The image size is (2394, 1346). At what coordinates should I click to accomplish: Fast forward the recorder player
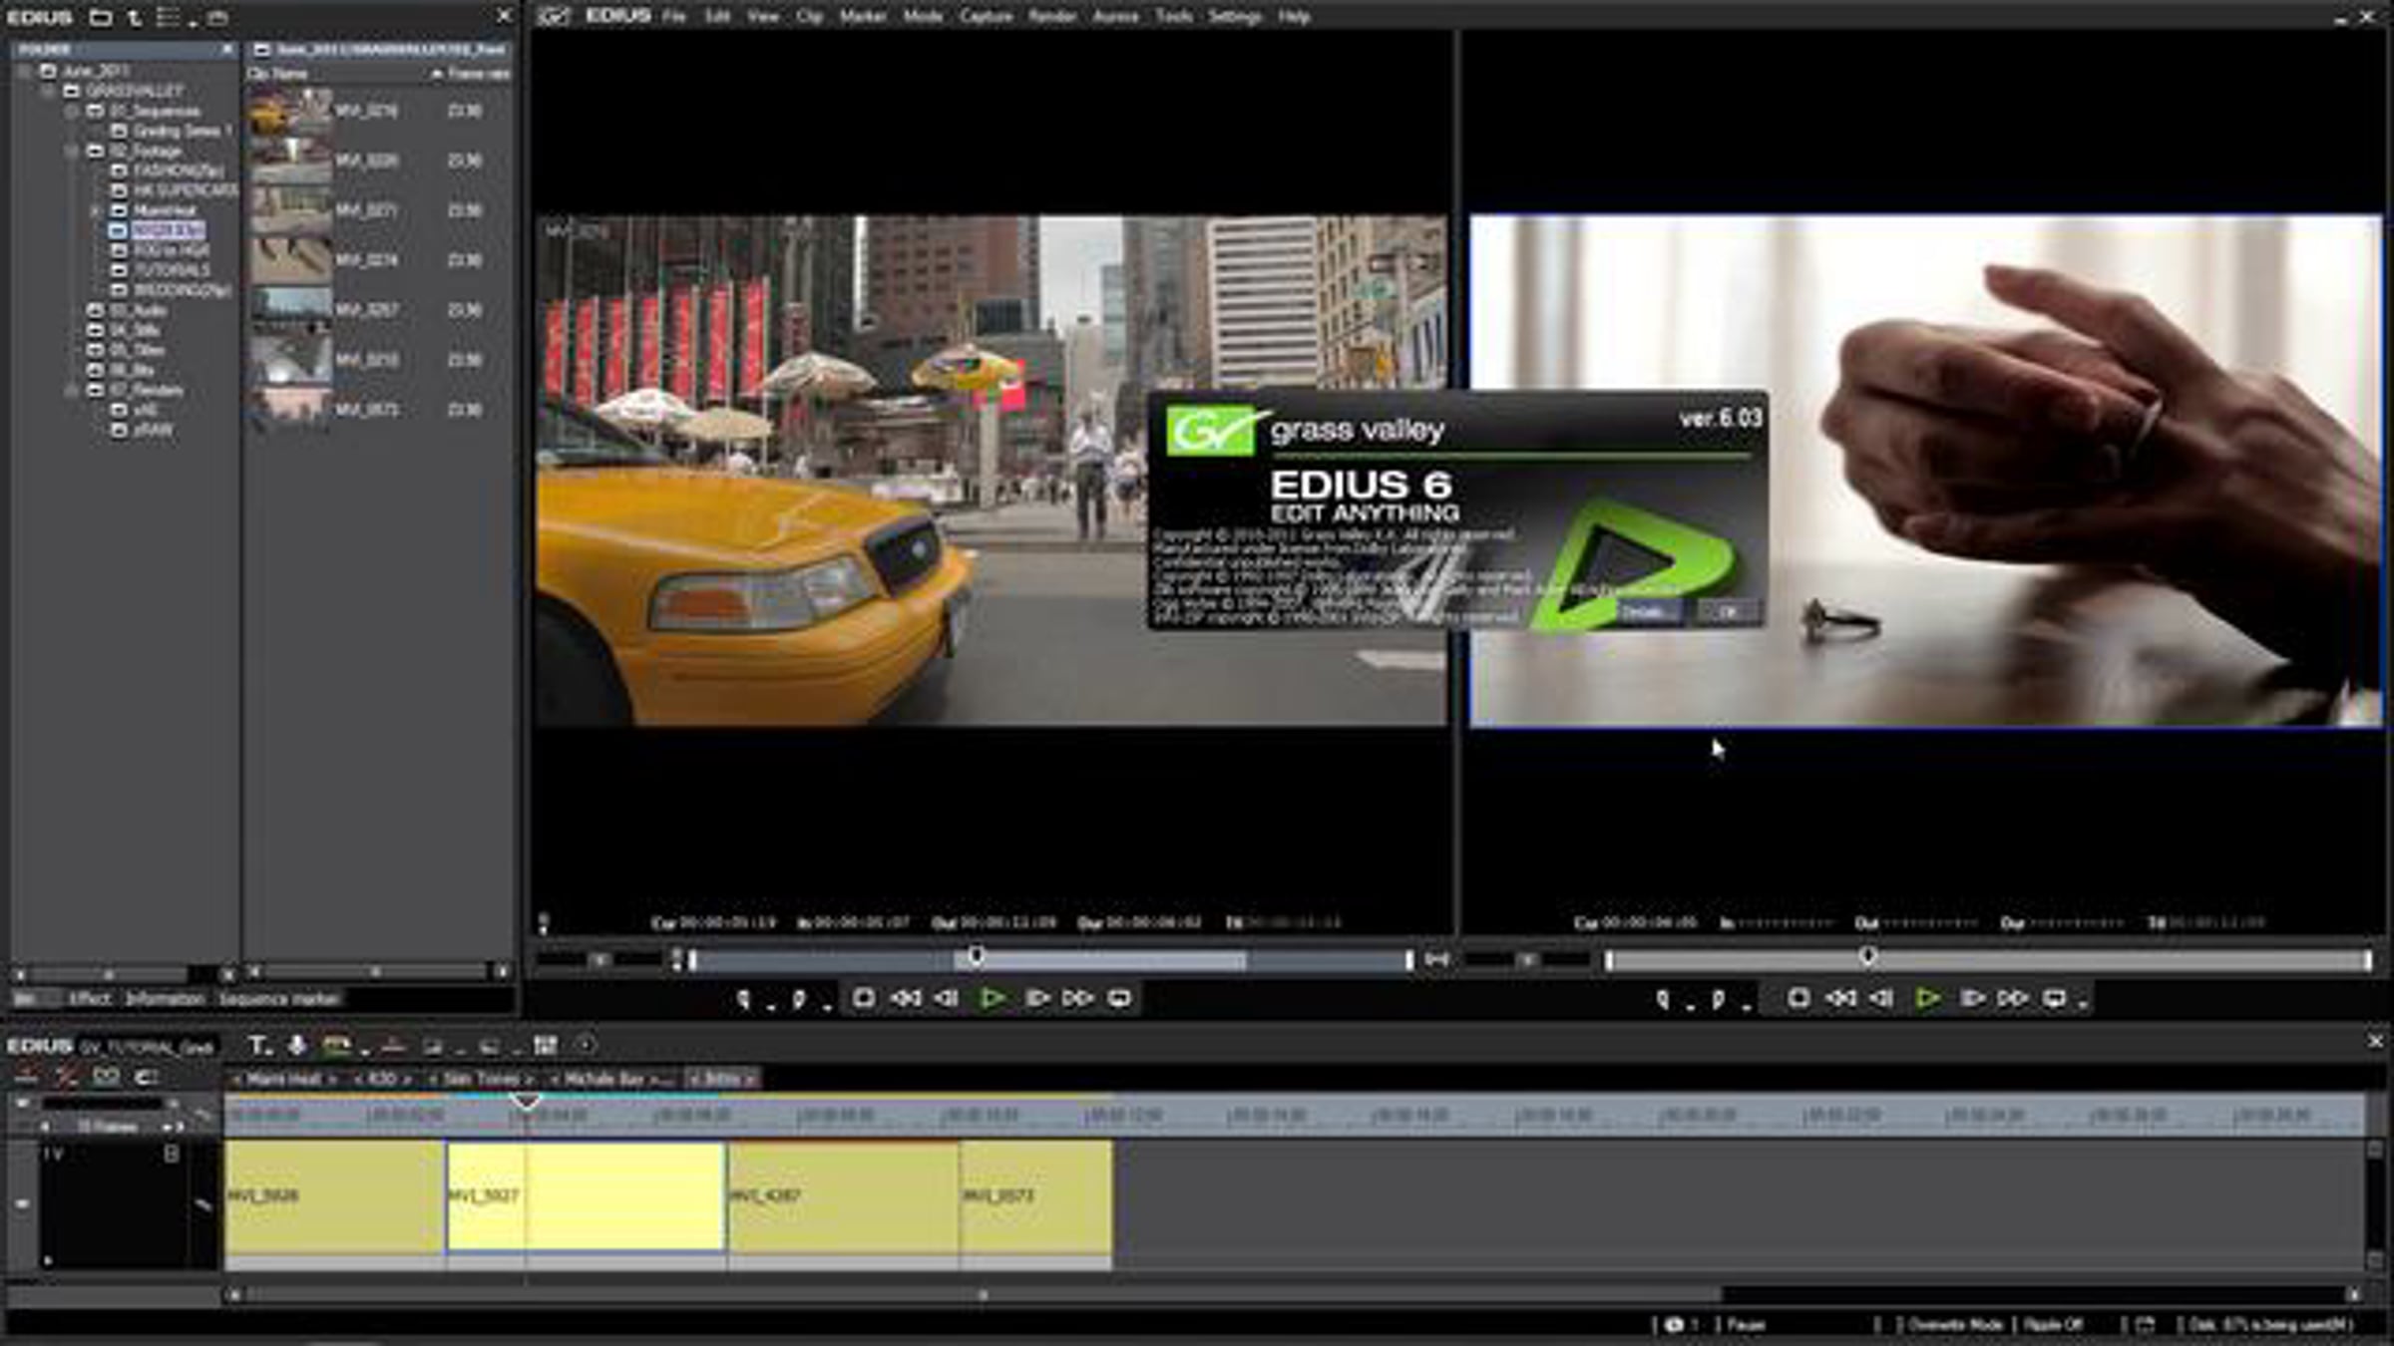point(2013,998)
